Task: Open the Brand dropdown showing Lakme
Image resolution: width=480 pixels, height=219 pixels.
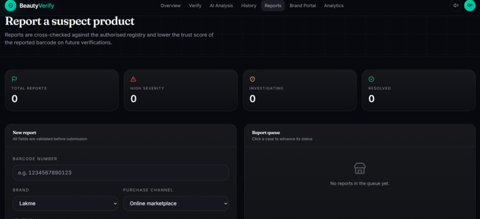Action: [x=66, y=204]
